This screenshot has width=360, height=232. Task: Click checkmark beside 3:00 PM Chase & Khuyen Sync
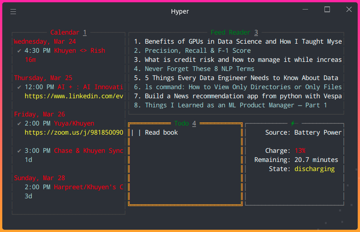point(19,151)
